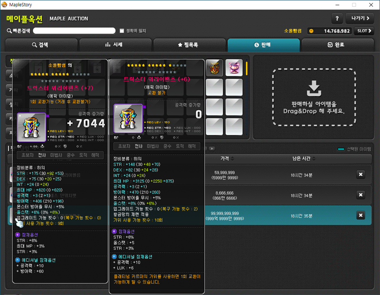This screenshot has width=380, height=295.
Task: Click the Drag&Drop sell item area
Action: click(314, 98)
